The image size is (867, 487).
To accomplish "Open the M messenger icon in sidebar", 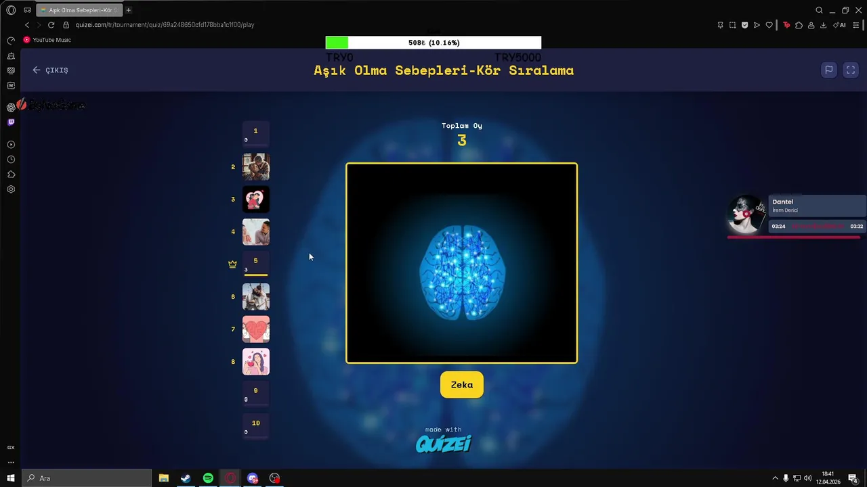I will tap(11, 85).
